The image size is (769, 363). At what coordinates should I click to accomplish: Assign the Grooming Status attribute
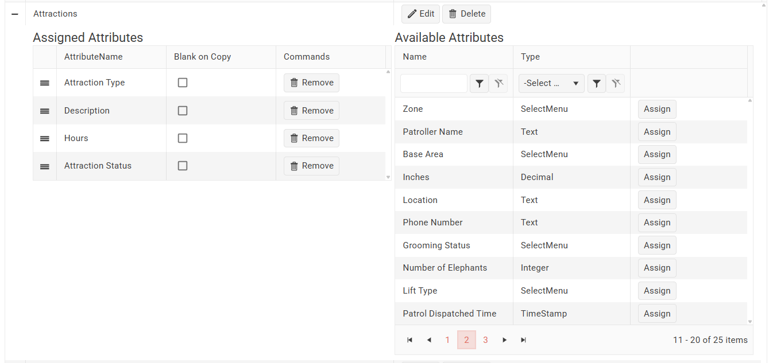(x=657, y=245)
